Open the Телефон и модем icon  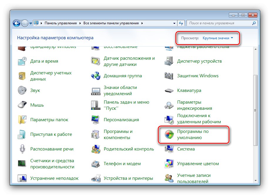(95, 164)
